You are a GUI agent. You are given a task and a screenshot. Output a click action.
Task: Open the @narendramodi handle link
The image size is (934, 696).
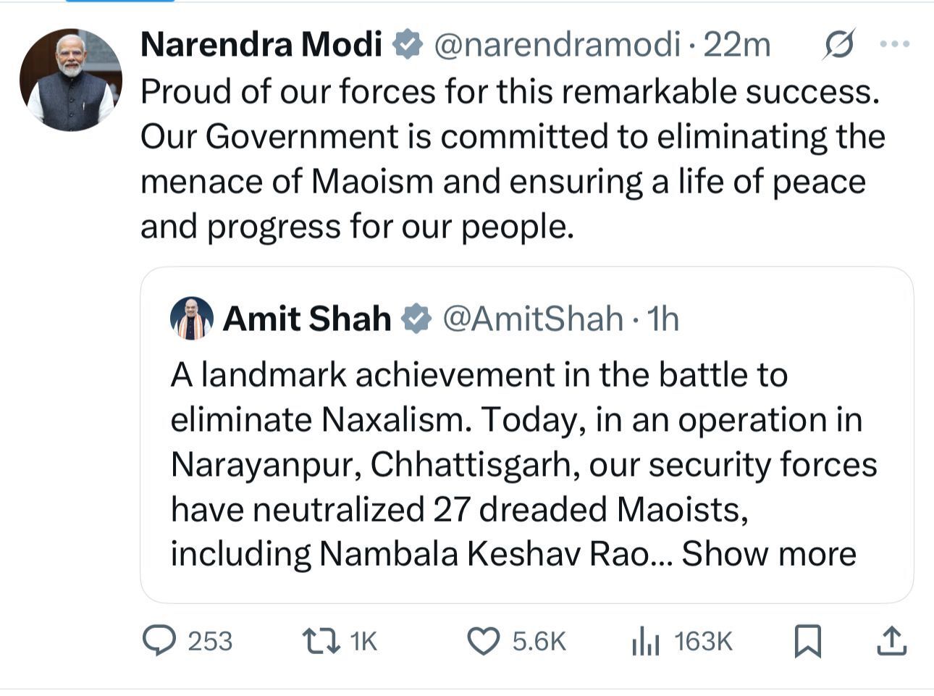tap(557, 45)
